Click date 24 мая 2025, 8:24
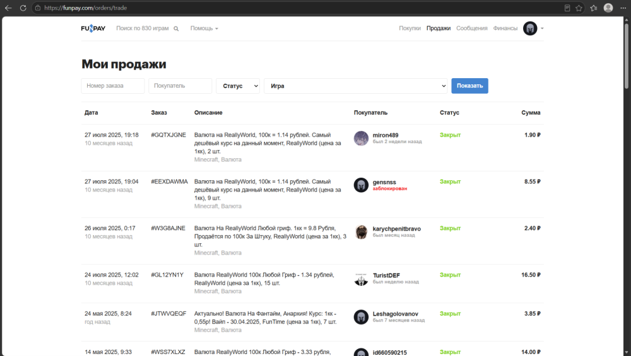 coord(108,313)
